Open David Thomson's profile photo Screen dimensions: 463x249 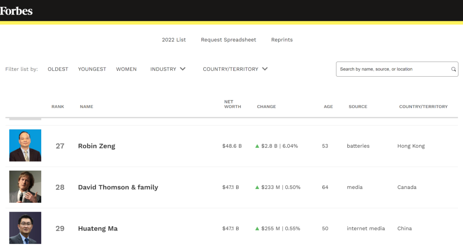[x=25, y=187]
